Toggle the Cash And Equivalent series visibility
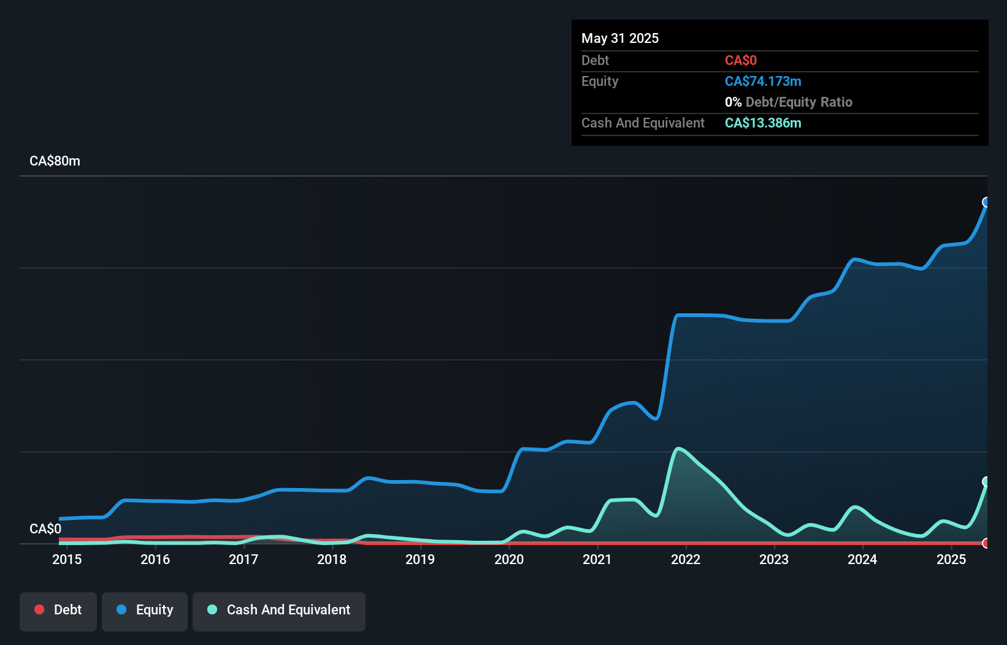Viewport: 1007px width, 645px height. click(279, 609)
